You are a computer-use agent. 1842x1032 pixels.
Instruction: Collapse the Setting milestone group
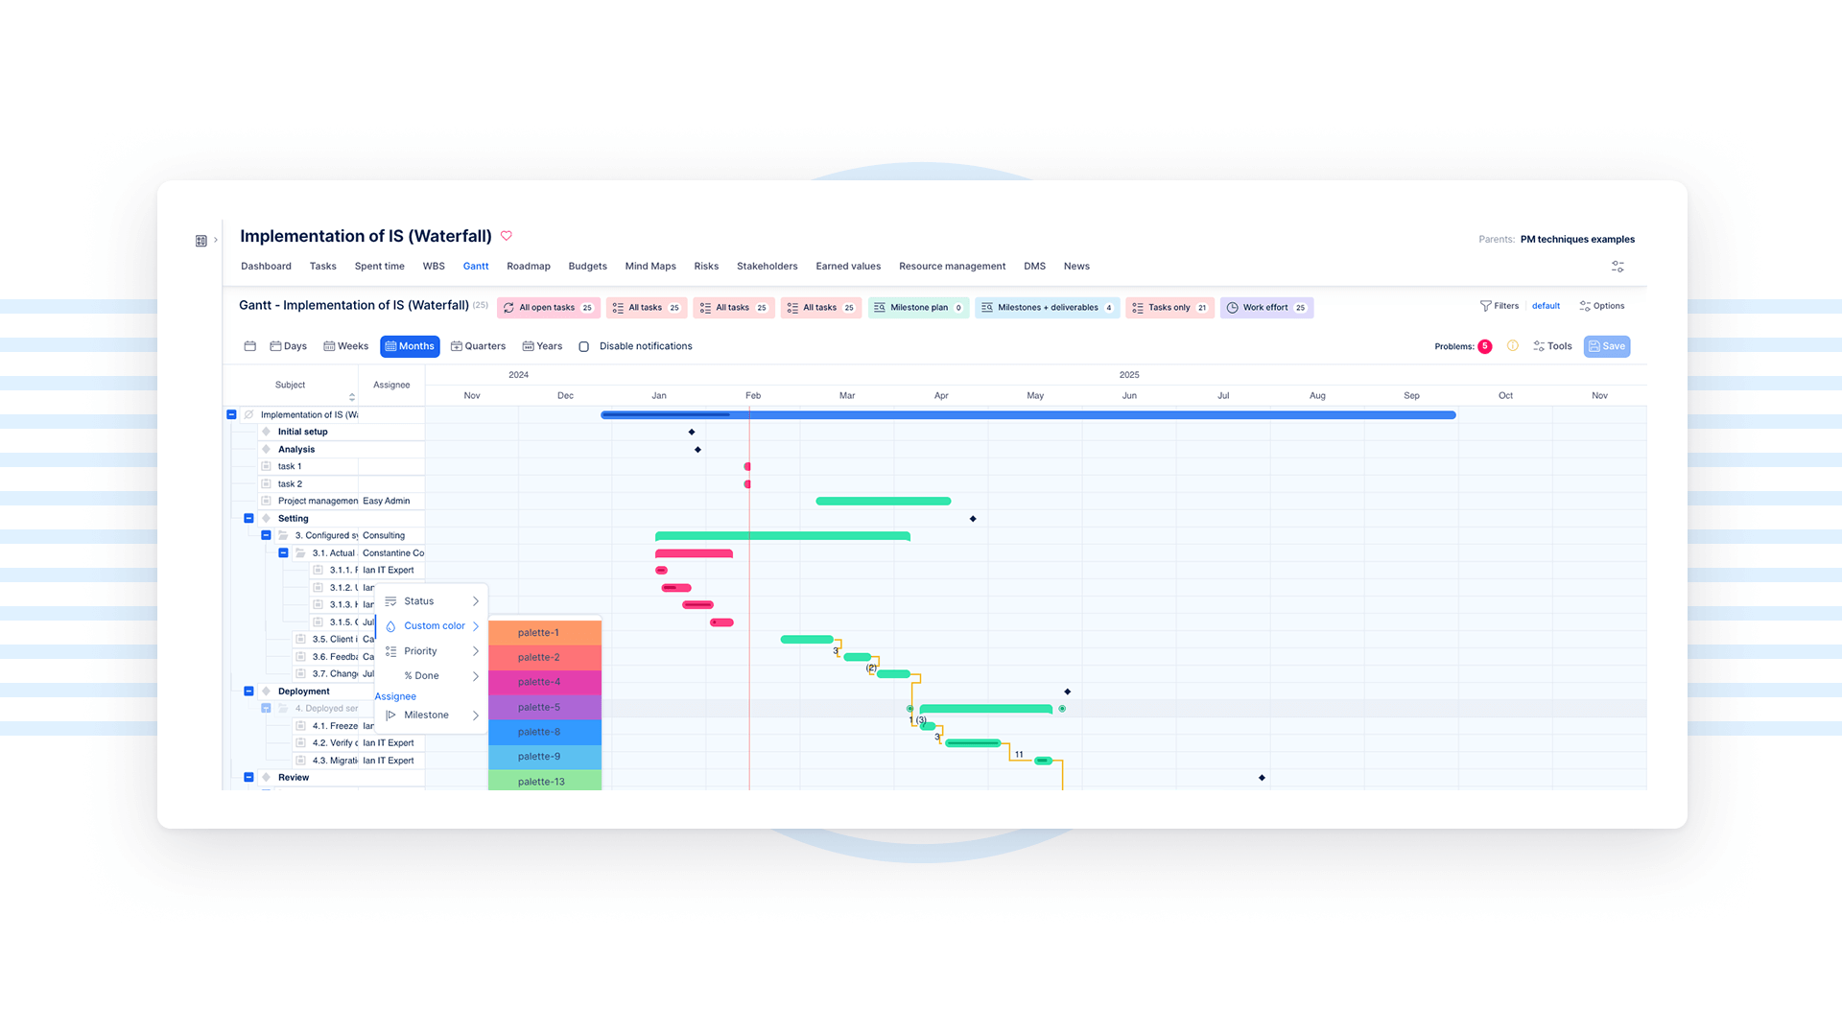(248, 519)
